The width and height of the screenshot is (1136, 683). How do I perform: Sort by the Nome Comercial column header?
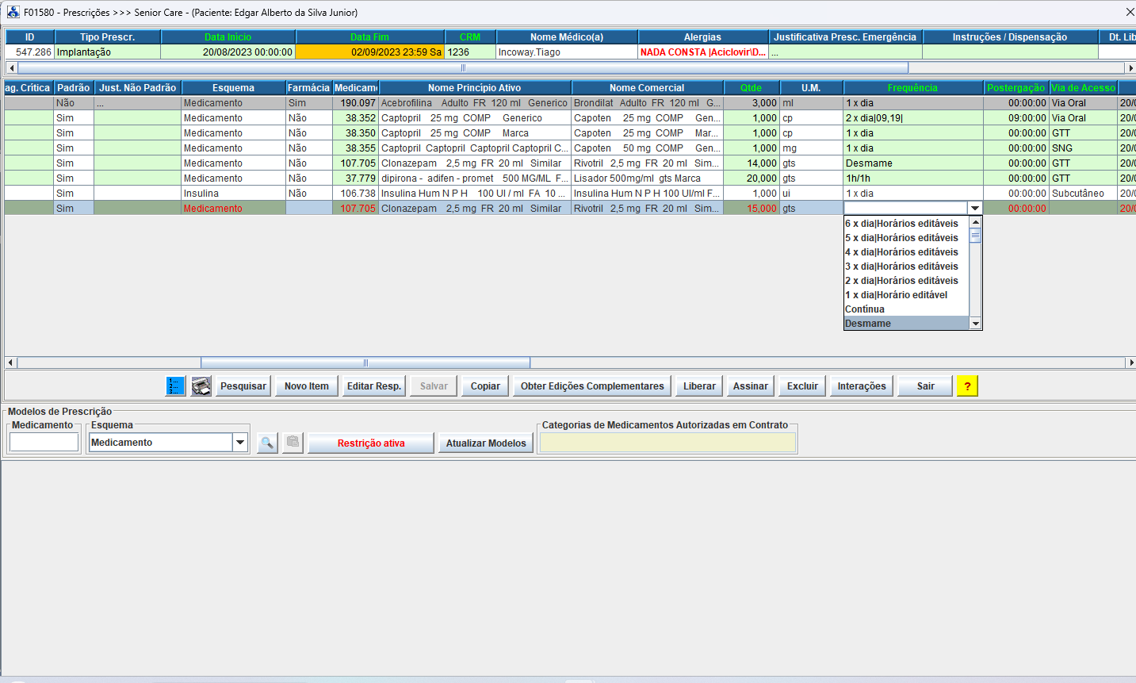click(x=647, y=88)
